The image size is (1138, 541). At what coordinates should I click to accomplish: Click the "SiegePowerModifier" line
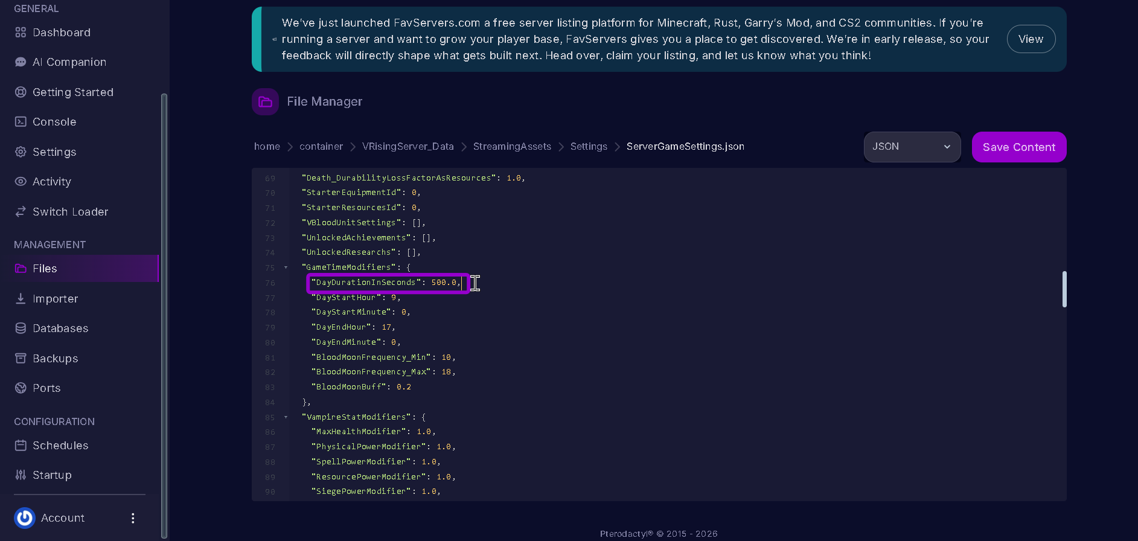point(376,491)
